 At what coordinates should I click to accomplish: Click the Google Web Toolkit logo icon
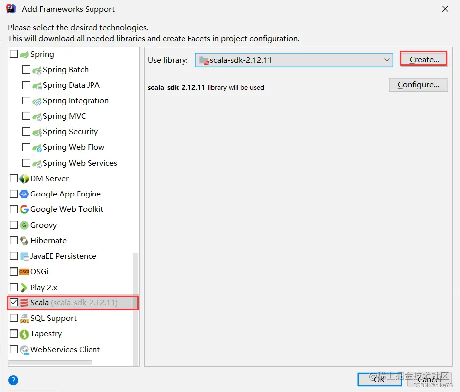(24, 209)
